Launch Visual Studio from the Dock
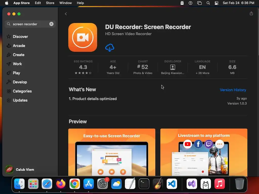The image size is (259, 194). [192, 184]
